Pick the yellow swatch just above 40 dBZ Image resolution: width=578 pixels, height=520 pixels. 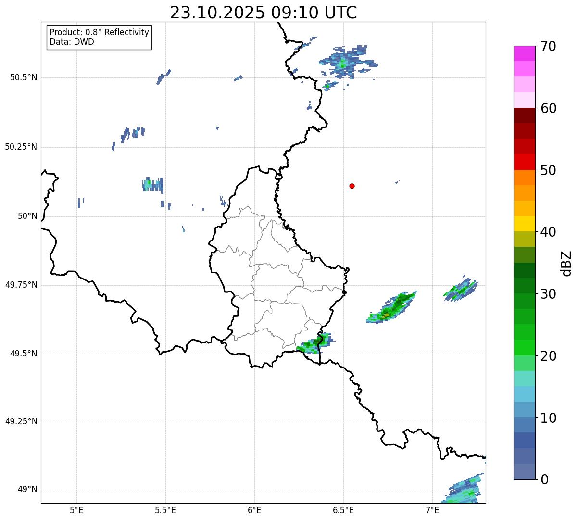click(x=524, y=224)
